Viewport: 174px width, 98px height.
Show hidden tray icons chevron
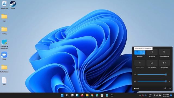[140, 95]
